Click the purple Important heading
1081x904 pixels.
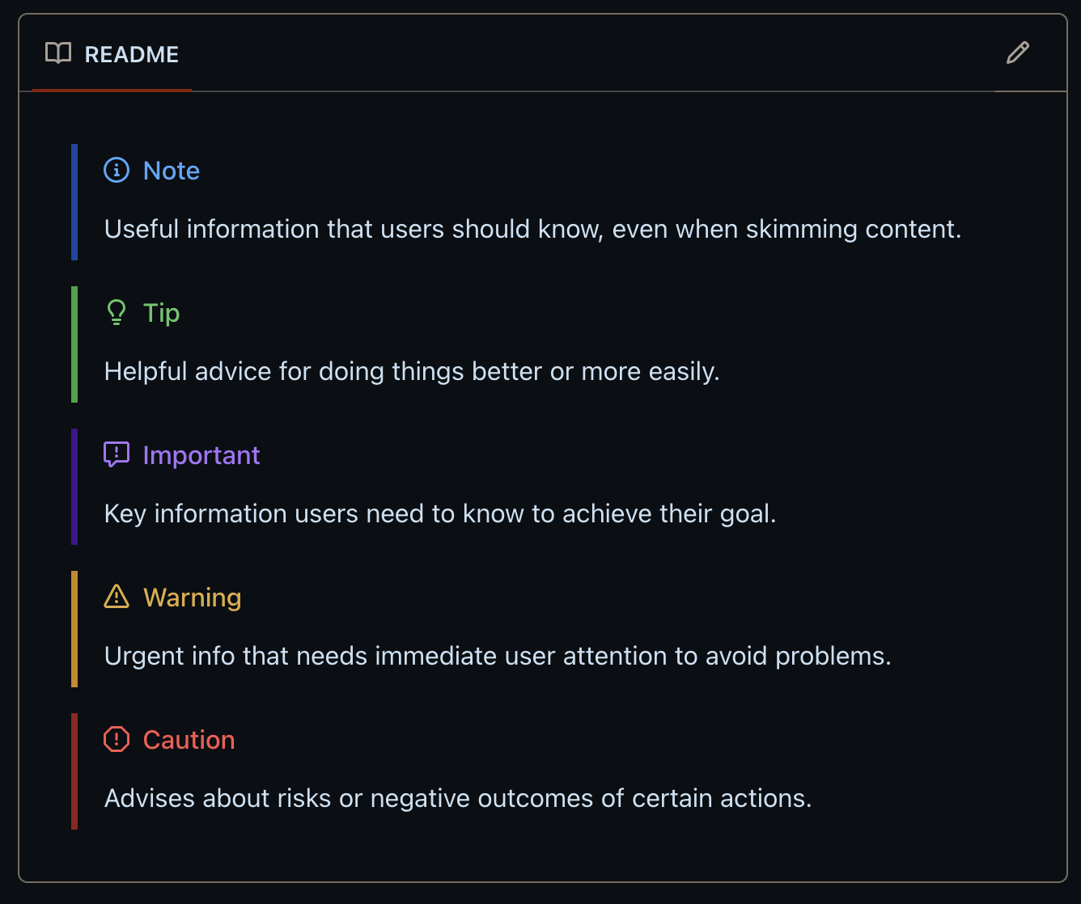201,455
